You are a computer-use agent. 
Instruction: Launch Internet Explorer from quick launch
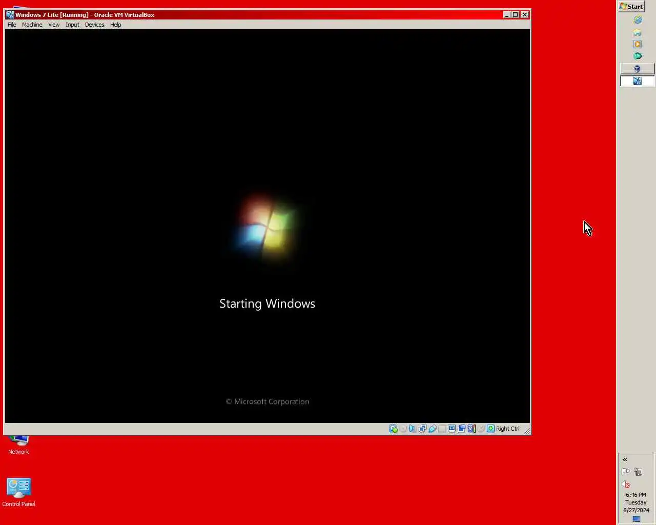coord(638,20)
